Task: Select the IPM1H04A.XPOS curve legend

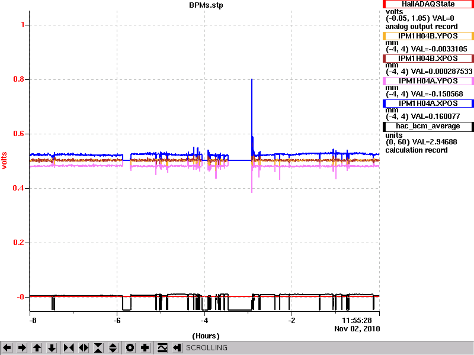Action: [x=428, y=104]
